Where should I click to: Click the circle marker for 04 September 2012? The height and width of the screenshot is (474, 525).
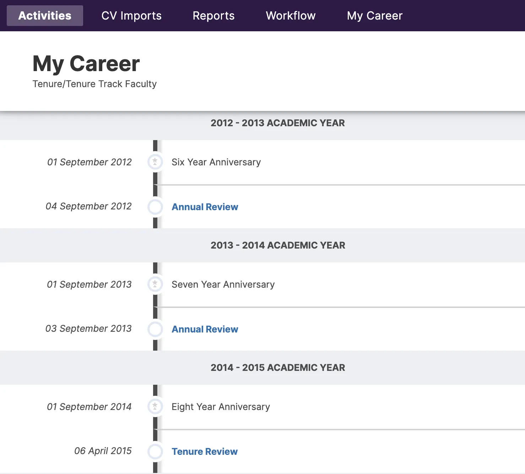point(155,207)
